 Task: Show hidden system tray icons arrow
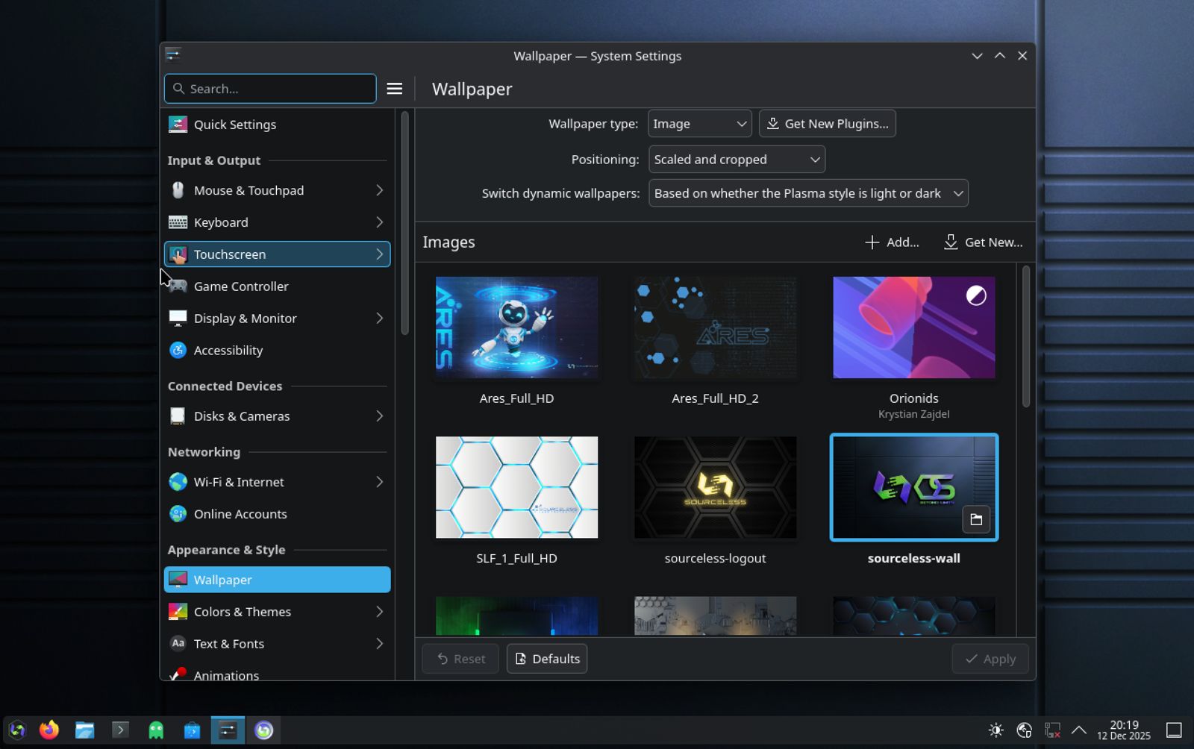[1078, 730]
